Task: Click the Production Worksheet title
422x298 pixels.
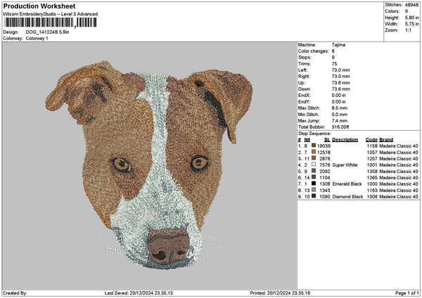Action: (39, 6)
